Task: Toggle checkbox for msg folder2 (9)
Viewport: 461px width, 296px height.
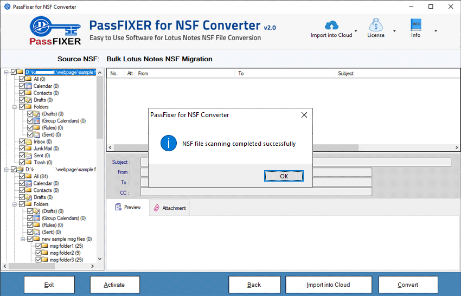Action: coord(38,253)
